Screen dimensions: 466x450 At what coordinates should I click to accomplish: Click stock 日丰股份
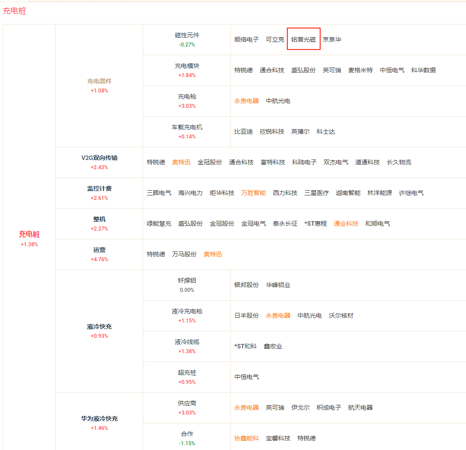[x=247, y=315]
